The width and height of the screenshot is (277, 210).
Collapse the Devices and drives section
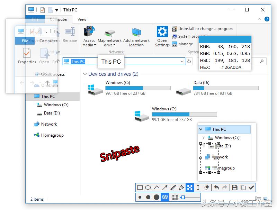pyautogui.click(x=85, y=74)
